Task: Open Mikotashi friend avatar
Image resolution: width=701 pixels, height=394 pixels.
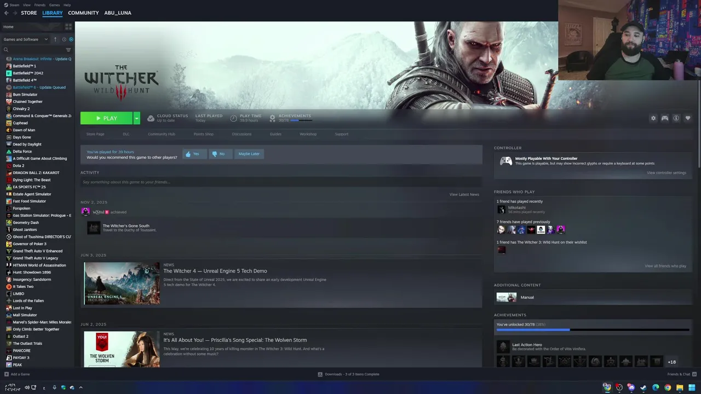Action: click(x=501, y=210)
